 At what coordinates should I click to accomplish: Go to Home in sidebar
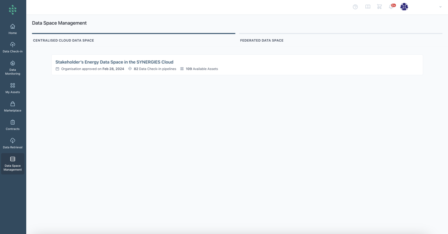13,29
